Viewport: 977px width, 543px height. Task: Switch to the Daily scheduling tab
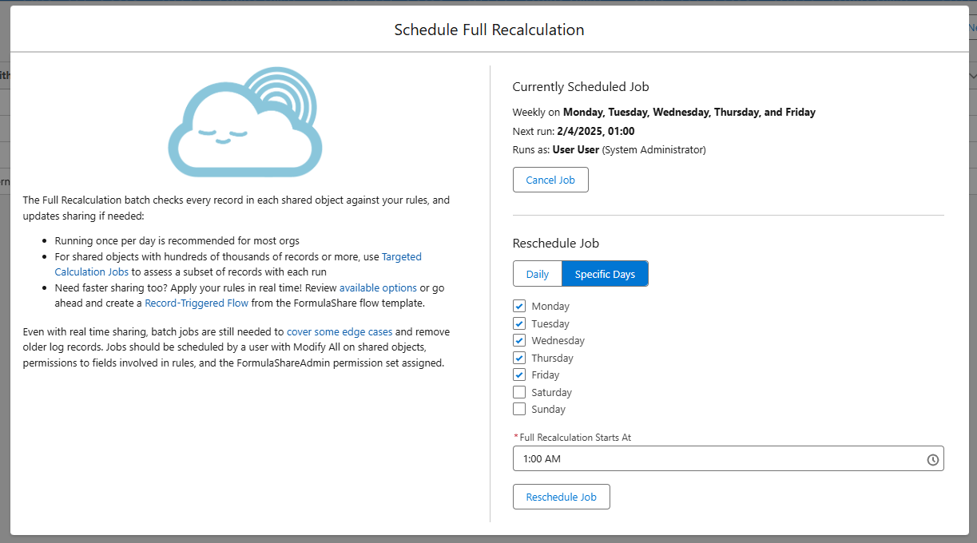[x=537, y=273]
